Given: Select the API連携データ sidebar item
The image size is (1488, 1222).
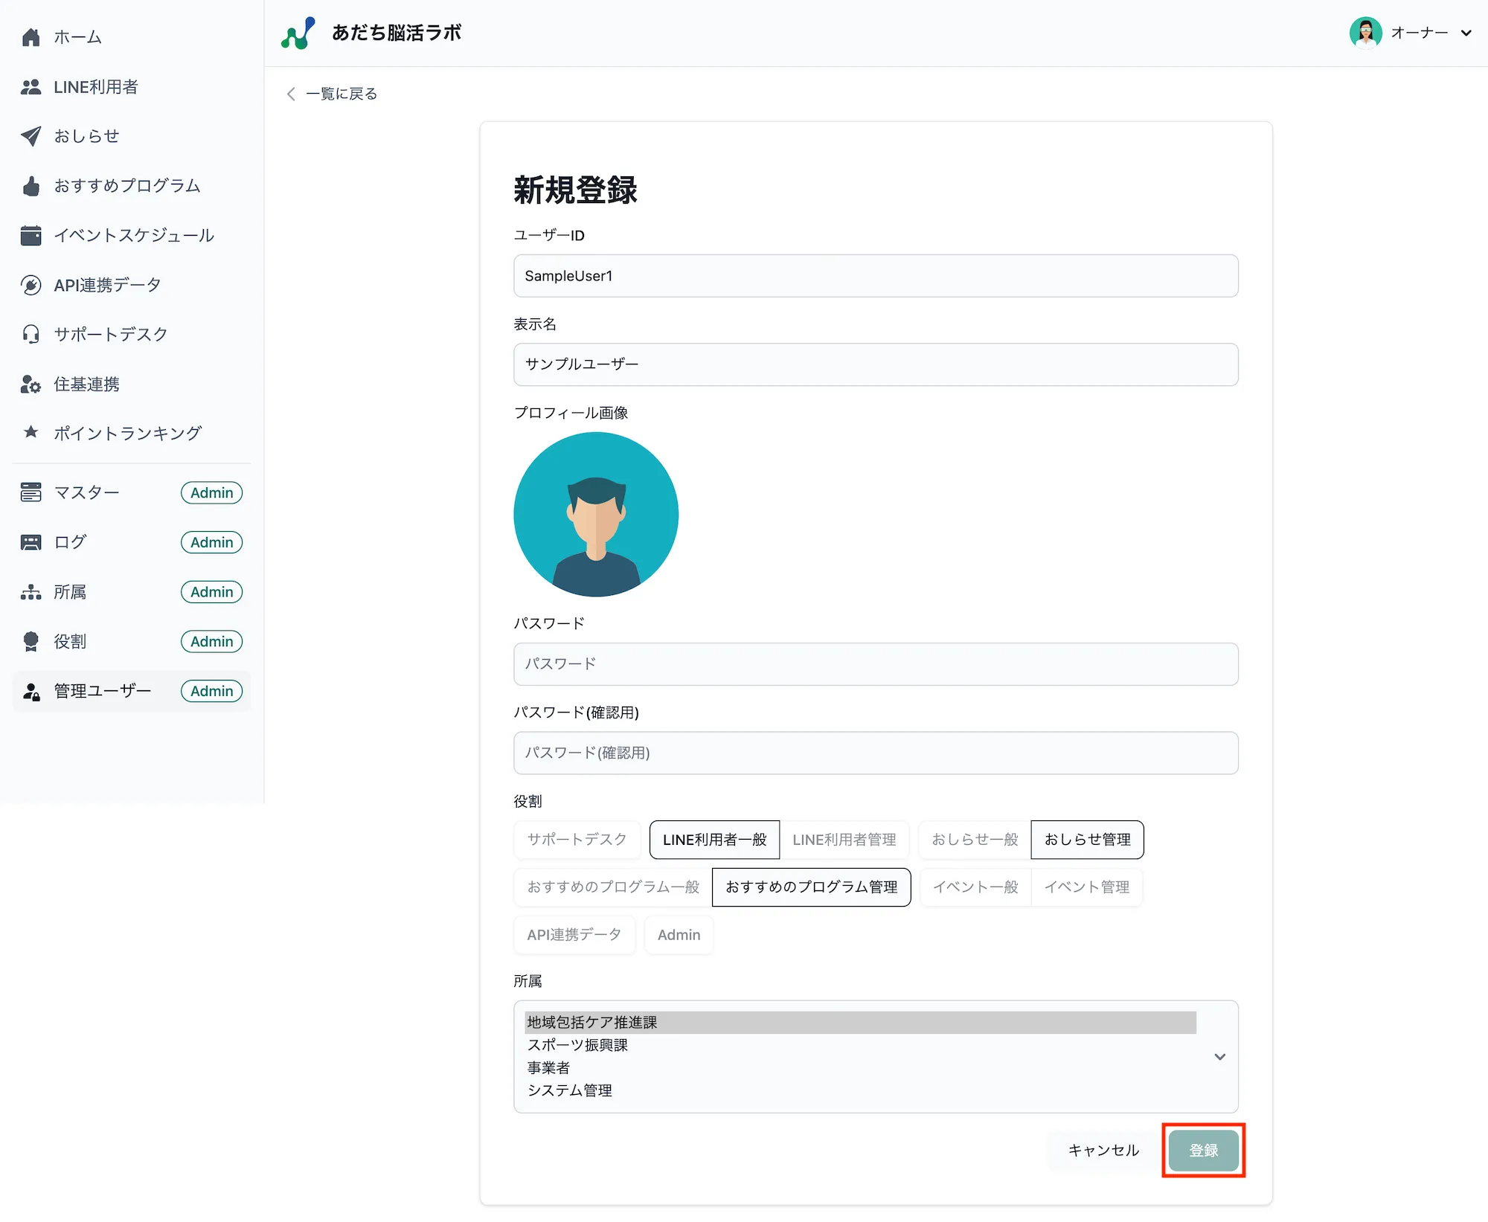Looking at the screenshot, I should coord(107,285).
